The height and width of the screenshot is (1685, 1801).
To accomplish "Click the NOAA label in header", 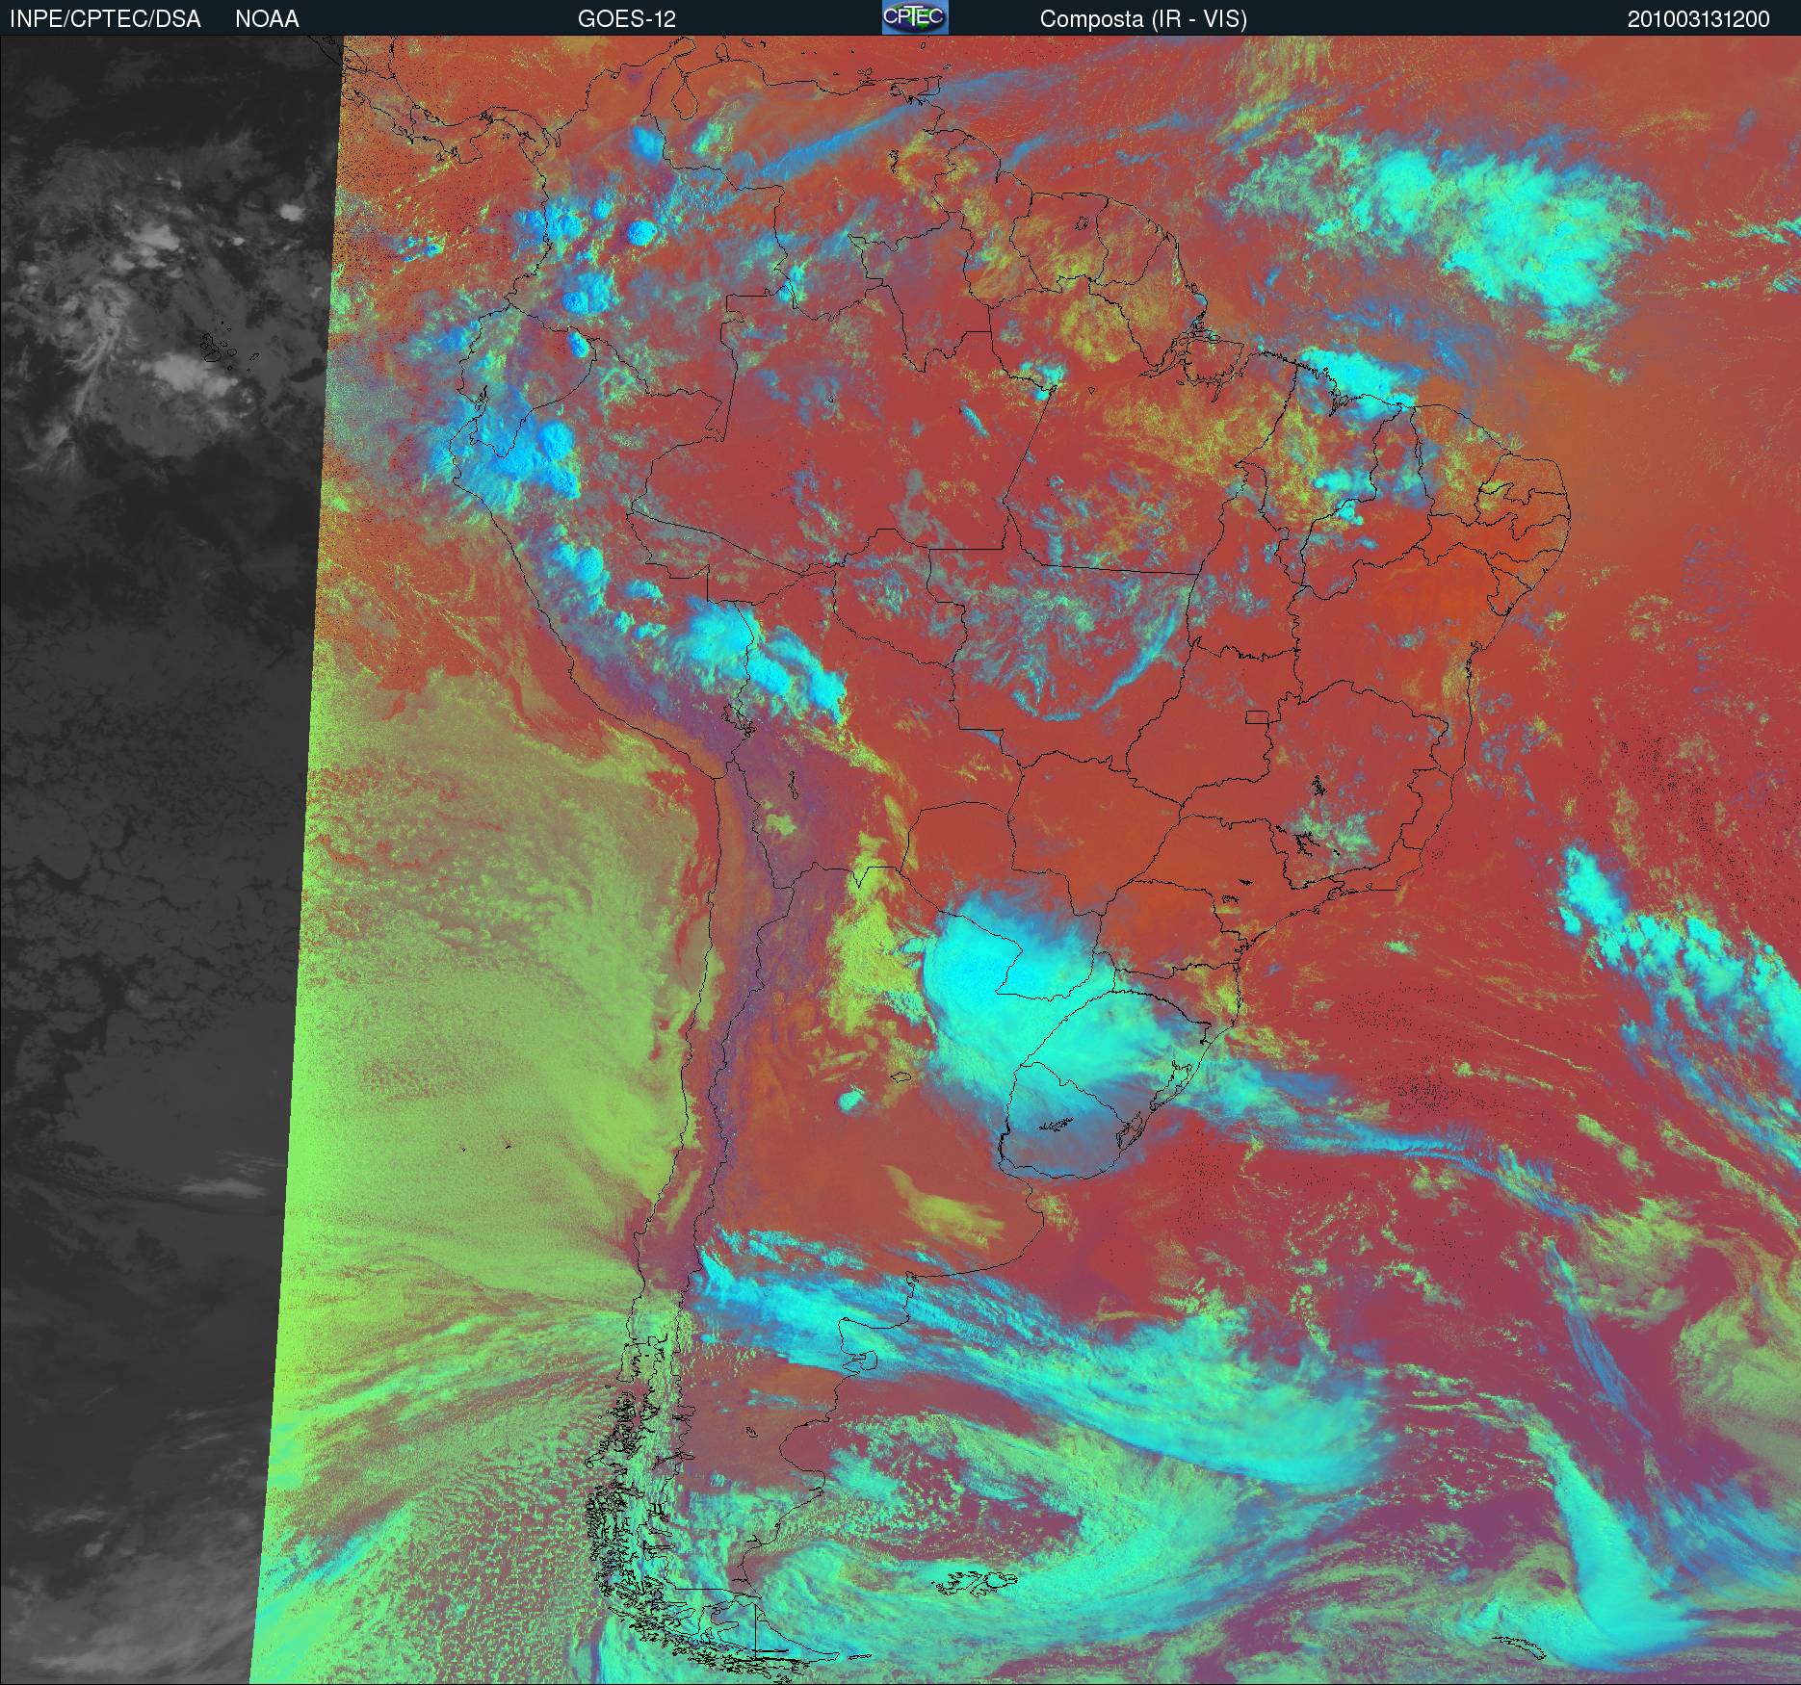I will point(267,19).
